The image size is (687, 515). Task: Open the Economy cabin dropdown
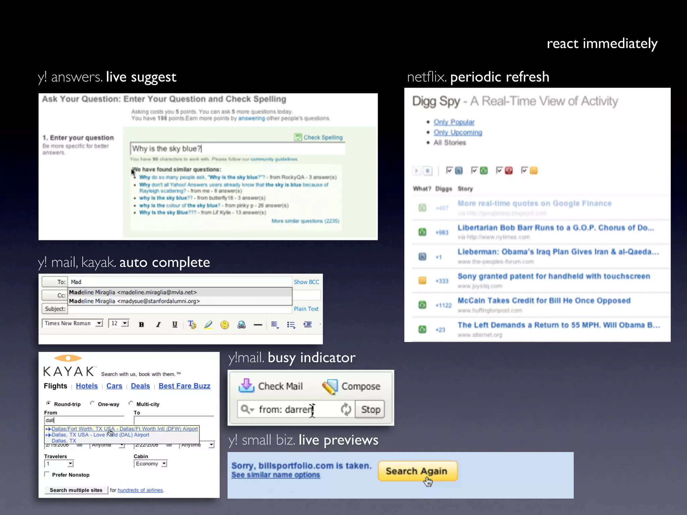point(164,464)
